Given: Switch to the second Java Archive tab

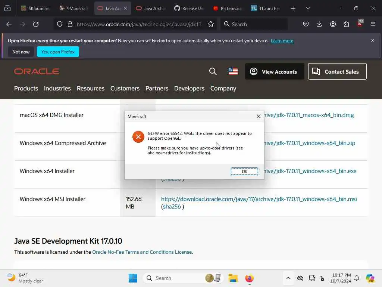Looking at the screenshot, I should click(151, 8).
